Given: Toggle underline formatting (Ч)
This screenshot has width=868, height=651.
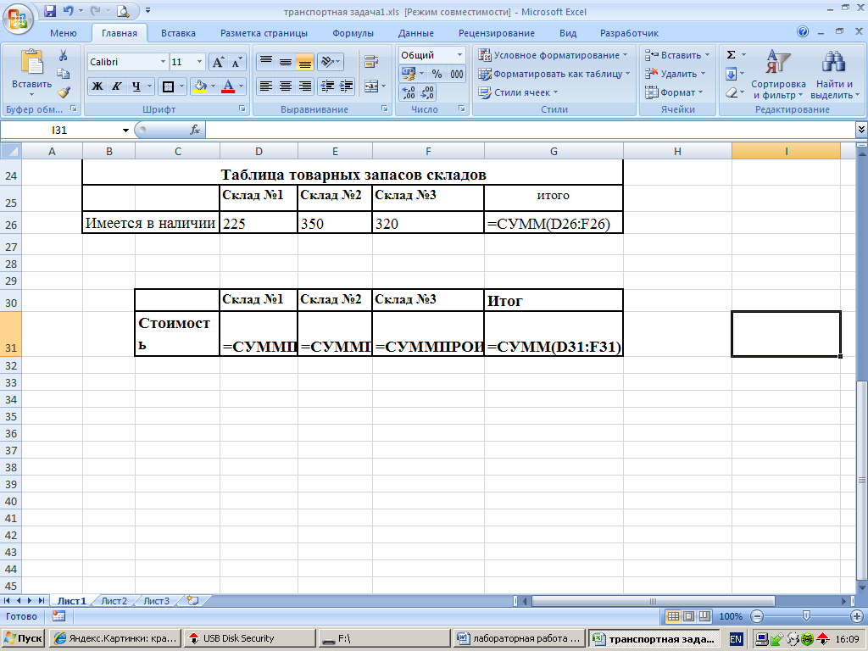Looking at the screenshot, I should (x=136, y=86).
